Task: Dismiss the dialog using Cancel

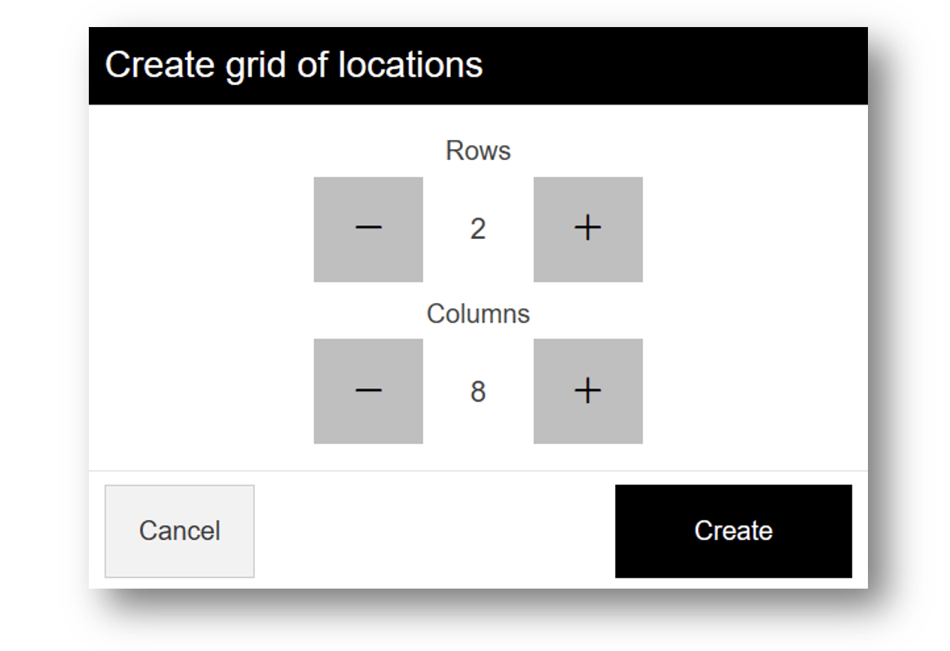Action: click(179, 531)
